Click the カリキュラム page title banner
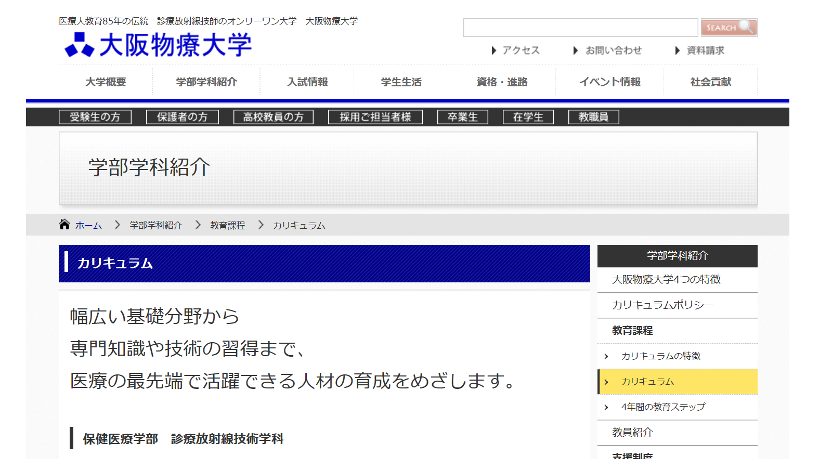This screenshot has height=468, width=832. pyautogui.click(x=324, y=264)
